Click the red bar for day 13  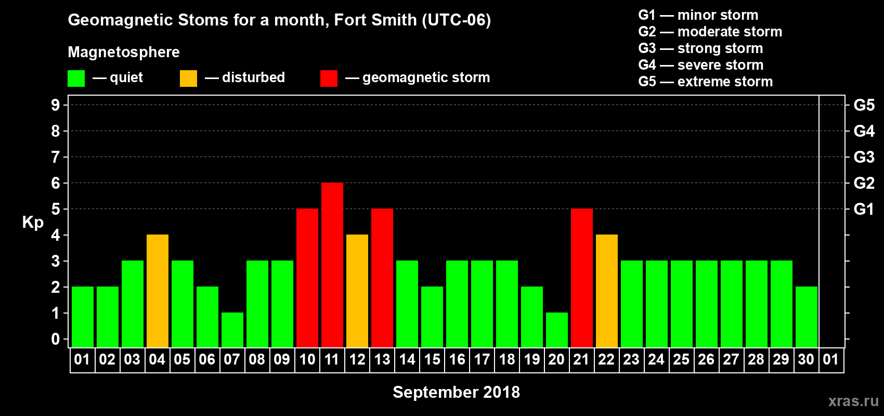[x=382, y=278]
